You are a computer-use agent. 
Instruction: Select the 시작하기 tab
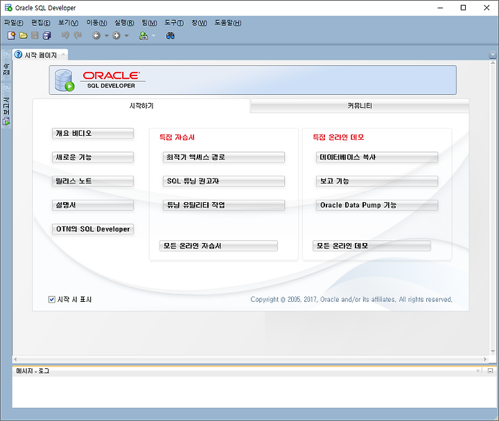tap(141, 106)
